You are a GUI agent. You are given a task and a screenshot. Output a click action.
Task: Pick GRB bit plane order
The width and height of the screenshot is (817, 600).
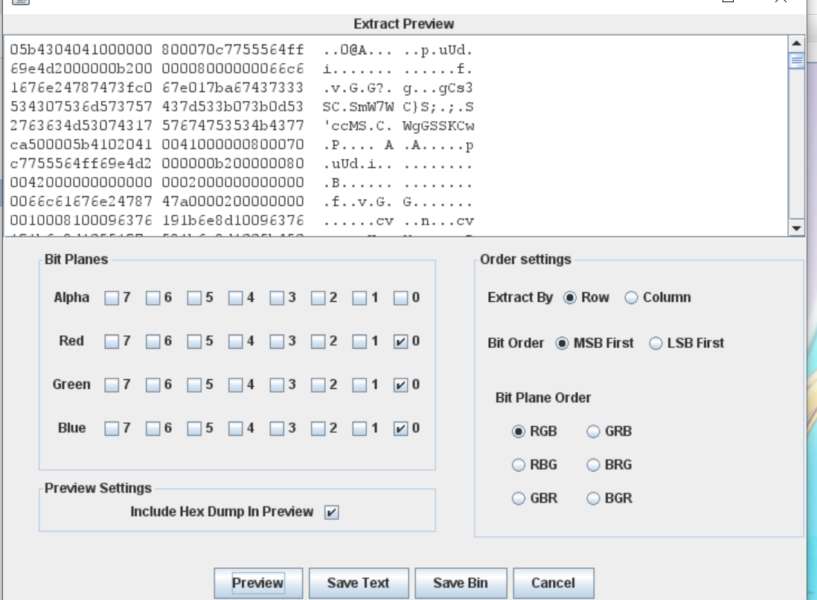click(594, 431)
